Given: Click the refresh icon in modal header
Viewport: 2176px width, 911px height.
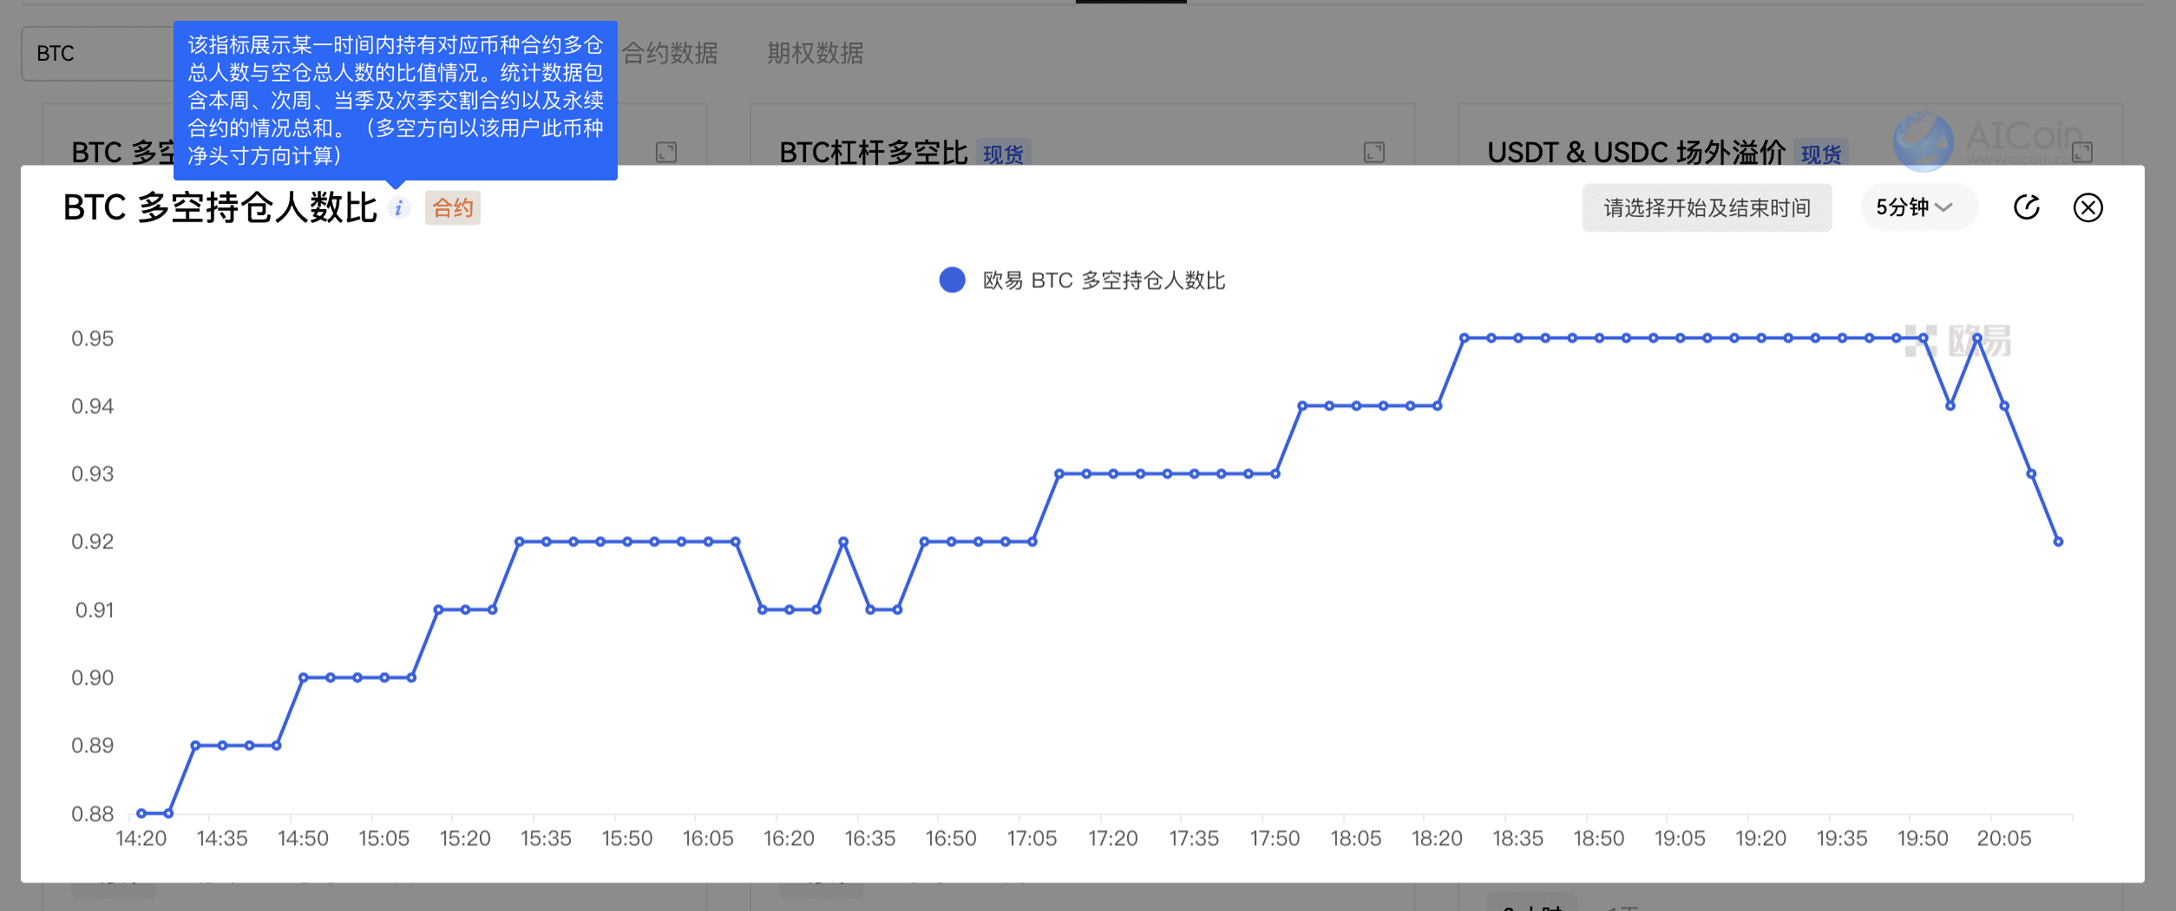Looking at the screenshot, I should pos(2027,207).
